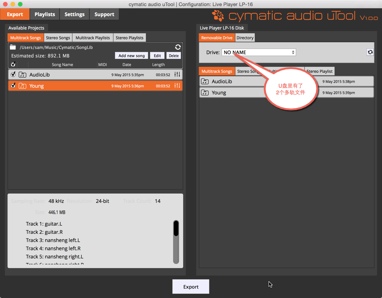Click the Date column header
382x298 pixels.
(127, 65)
